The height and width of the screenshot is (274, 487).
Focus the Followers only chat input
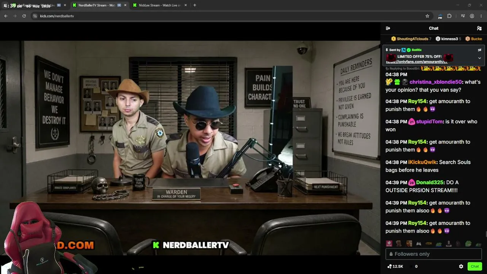434,254
